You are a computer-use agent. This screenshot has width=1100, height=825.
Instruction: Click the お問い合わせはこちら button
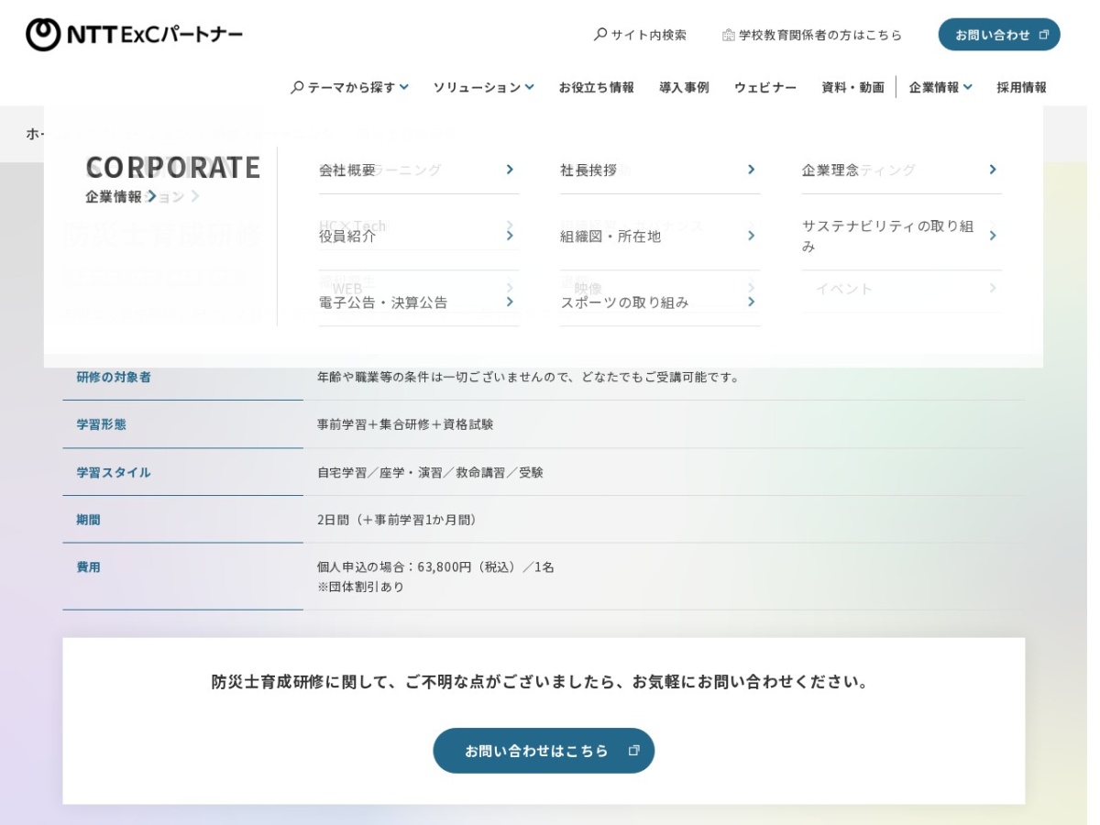[x=544, y=751]
